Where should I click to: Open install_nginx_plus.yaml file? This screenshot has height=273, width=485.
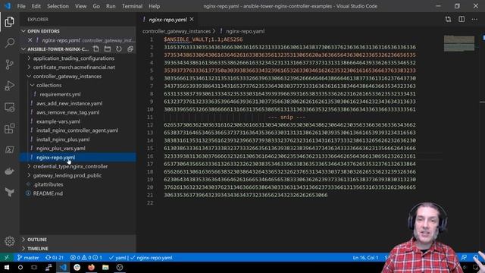(63, 140)
